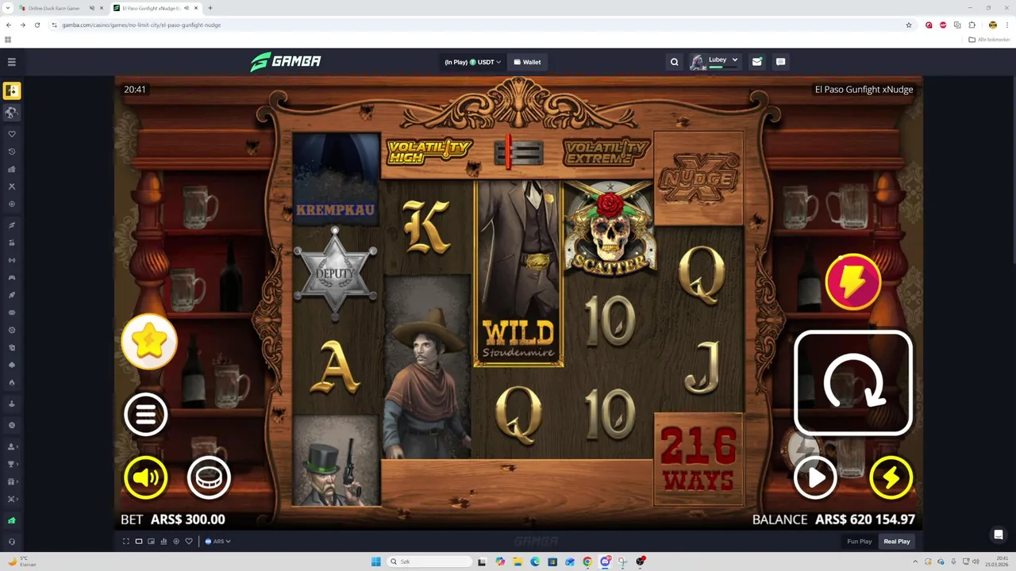The height and width of the screenshot is (571, 1016).
Task: Click the Windows taskbar search box
Action: (429, 561)
